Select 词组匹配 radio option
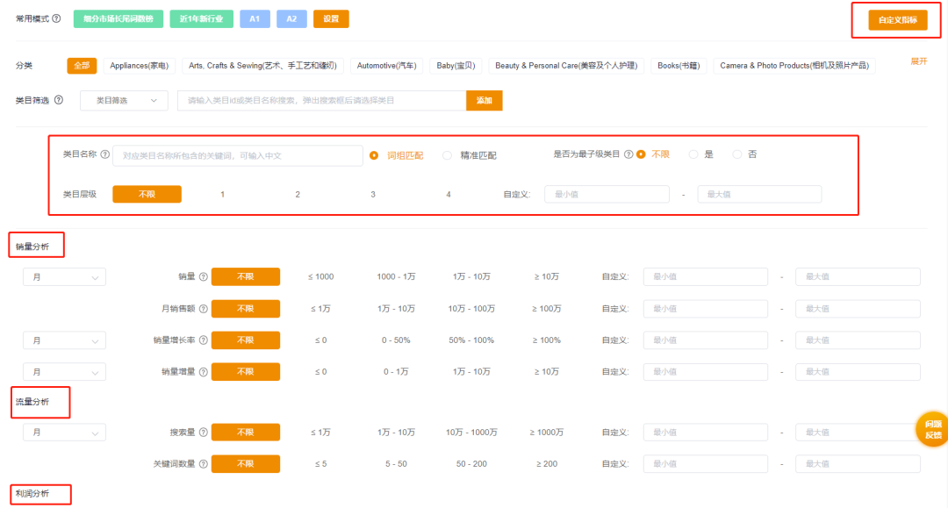 [x=374, y=156]
